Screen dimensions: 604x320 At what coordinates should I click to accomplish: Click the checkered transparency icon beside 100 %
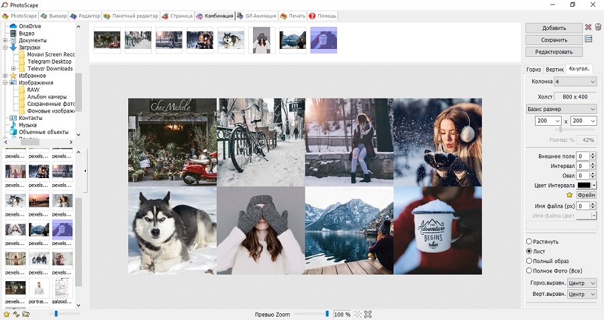[x=358, y=314]
